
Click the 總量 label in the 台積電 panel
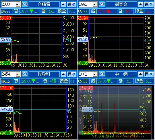pyautogui.click(x=62, y=11)
